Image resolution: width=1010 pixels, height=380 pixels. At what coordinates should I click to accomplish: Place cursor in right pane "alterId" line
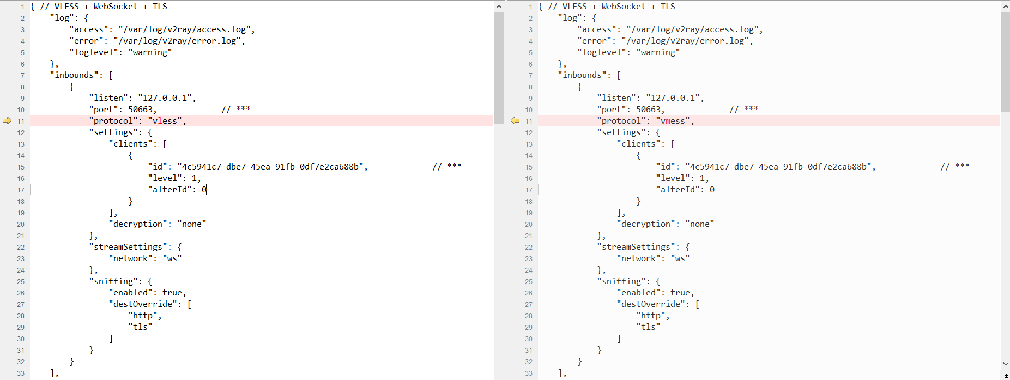pyautogui.click(x=685, y=190)
